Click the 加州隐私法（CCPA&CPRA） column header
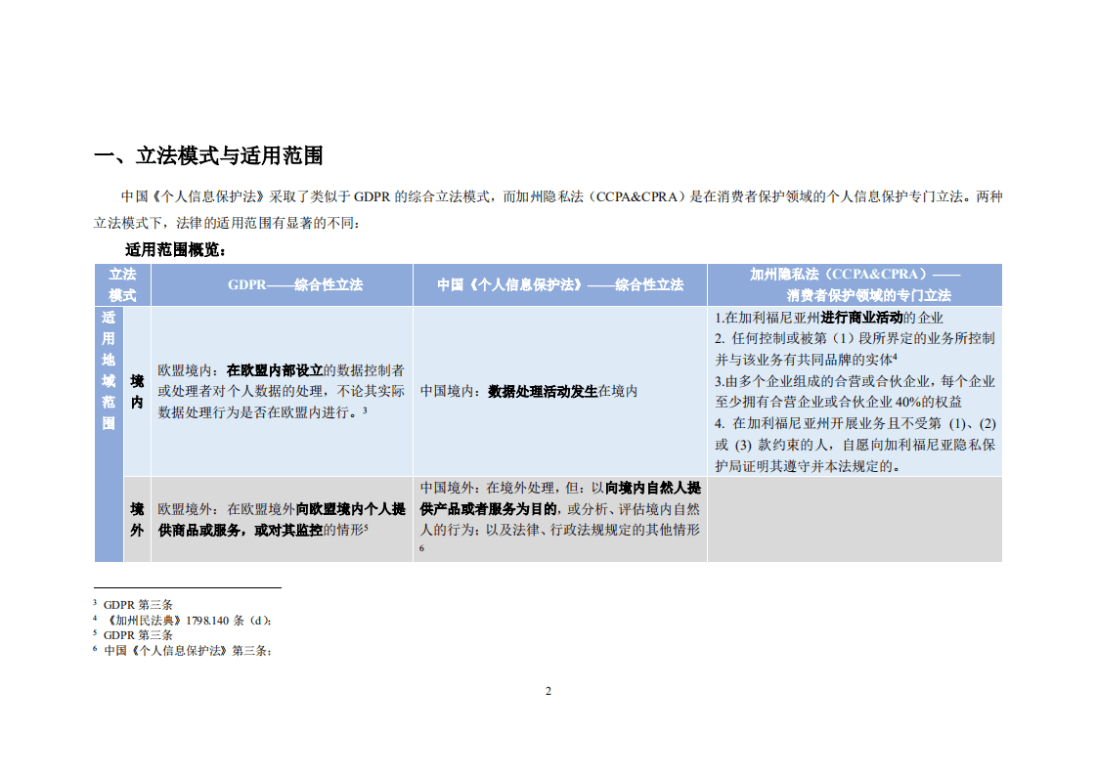 856,283
